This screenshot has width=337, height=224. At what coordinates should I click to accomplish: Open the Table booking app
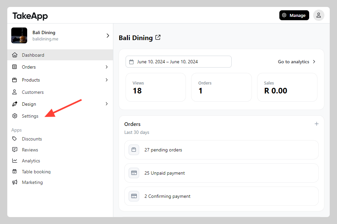[36, 172]
